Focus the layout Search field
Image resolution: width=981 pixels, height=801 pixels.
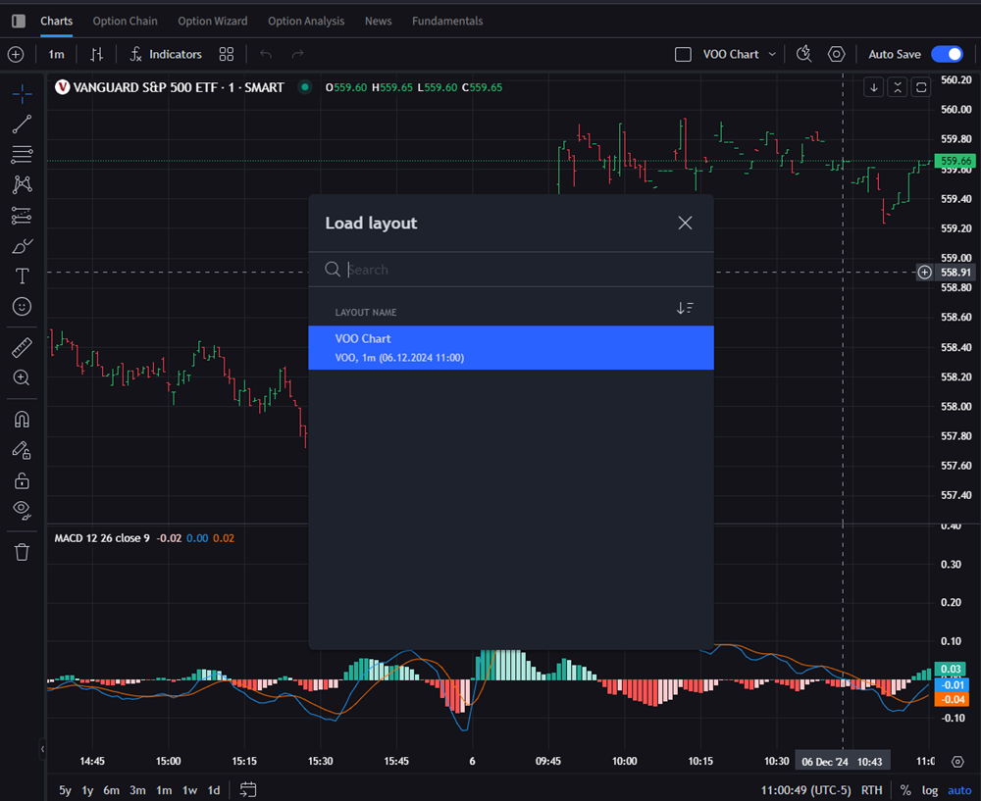click(x=511, y=270)
